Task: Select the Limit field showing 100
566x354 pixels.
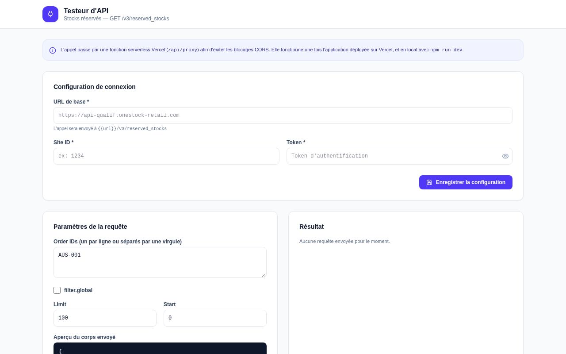Action: [x=105, y=318]
